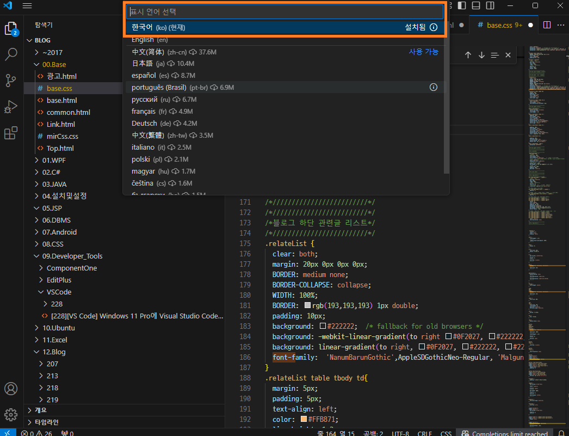Open the Accounts menu icon

[x=11, y=389]
